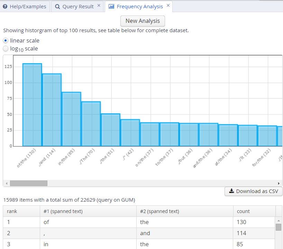Select the linear scale radio button
This screenshot has height=249, width=283.
(x=6, y=40)
